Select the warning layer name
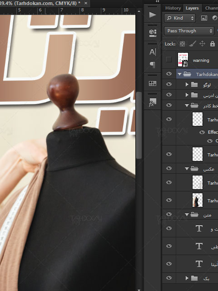Image resolution: width=218 pixels, height=291 pixels. pyautogui.click(x=201, y=60)
